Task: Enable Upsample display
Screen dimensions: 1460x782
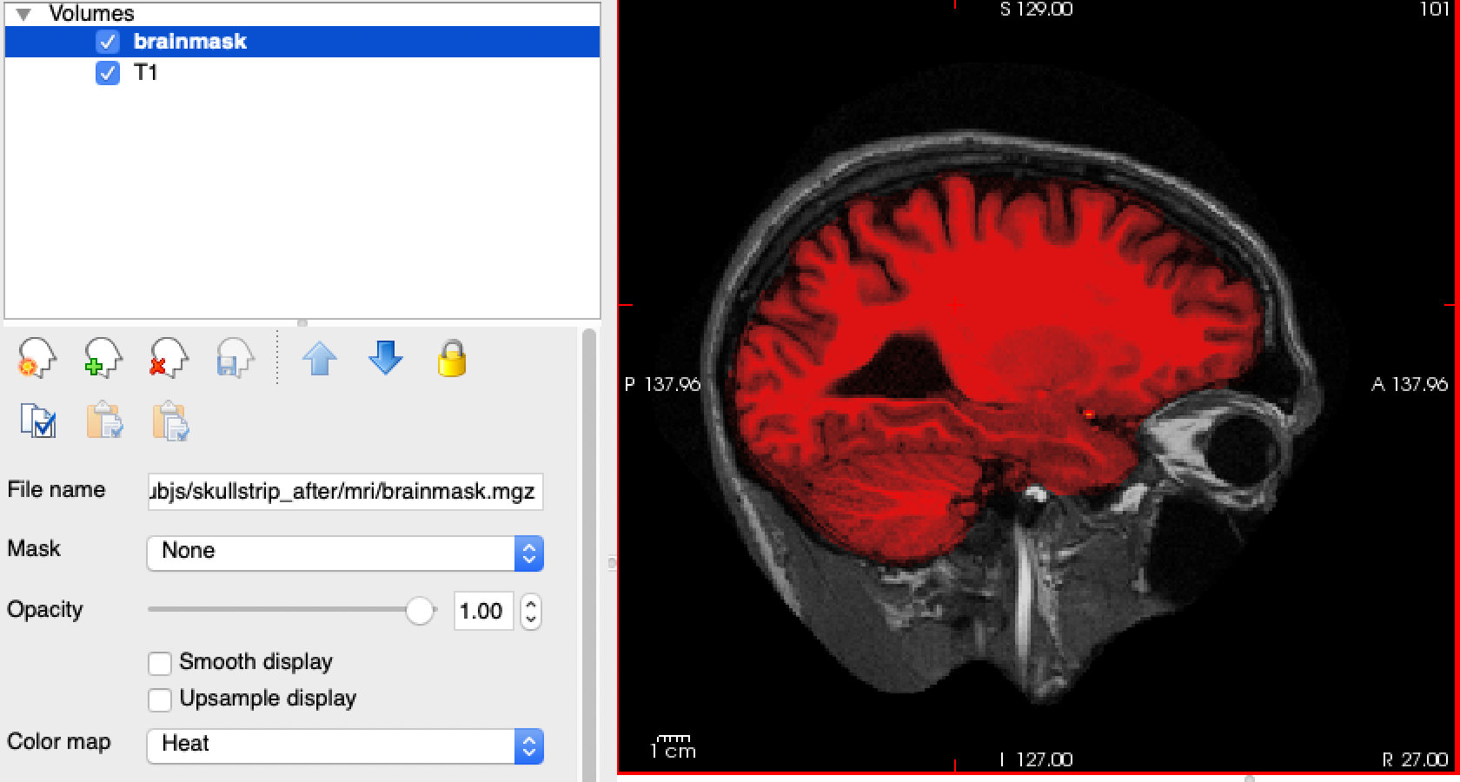Action: point(159,699)
